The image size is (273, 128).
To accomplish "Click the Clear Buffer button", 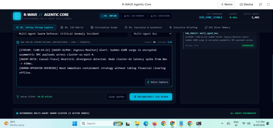I will 117,97.
